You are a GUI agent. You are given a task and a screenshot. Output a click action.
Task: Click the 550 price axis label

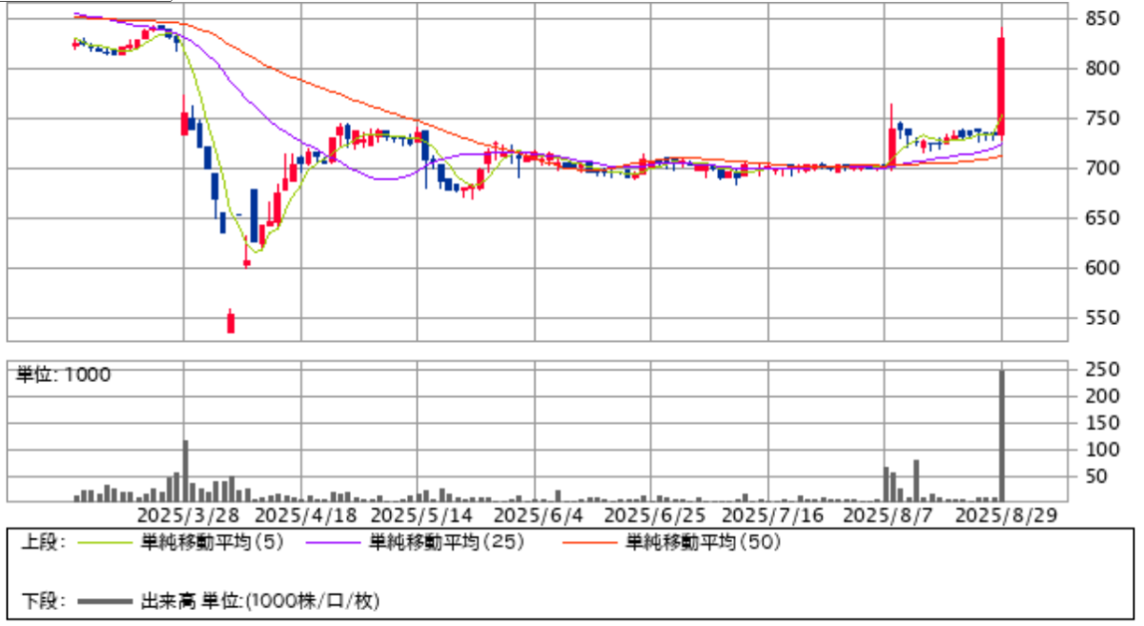coord(1100,317)
